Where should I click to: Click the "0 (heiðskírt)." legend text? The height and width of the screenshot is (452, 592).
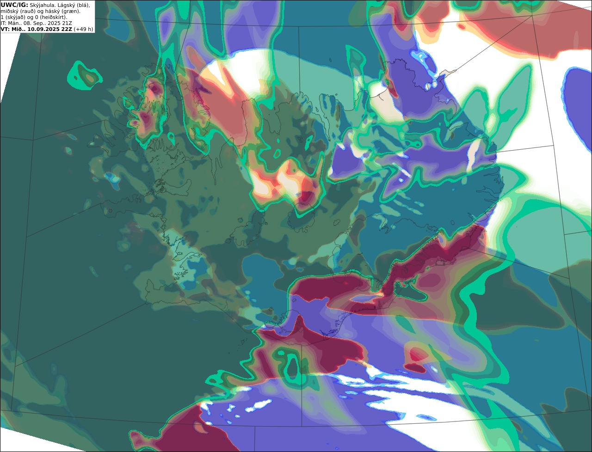pos(51,18)
